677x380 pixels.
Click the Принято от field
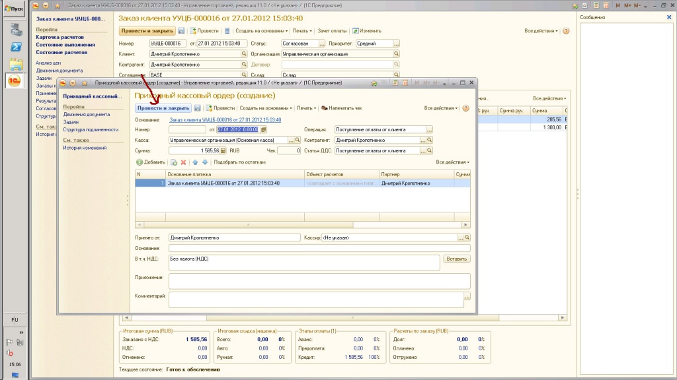(x=235, y=237)
